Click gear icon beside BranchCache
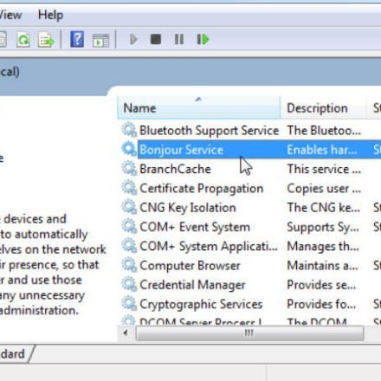381x381 pixels. 129,169
